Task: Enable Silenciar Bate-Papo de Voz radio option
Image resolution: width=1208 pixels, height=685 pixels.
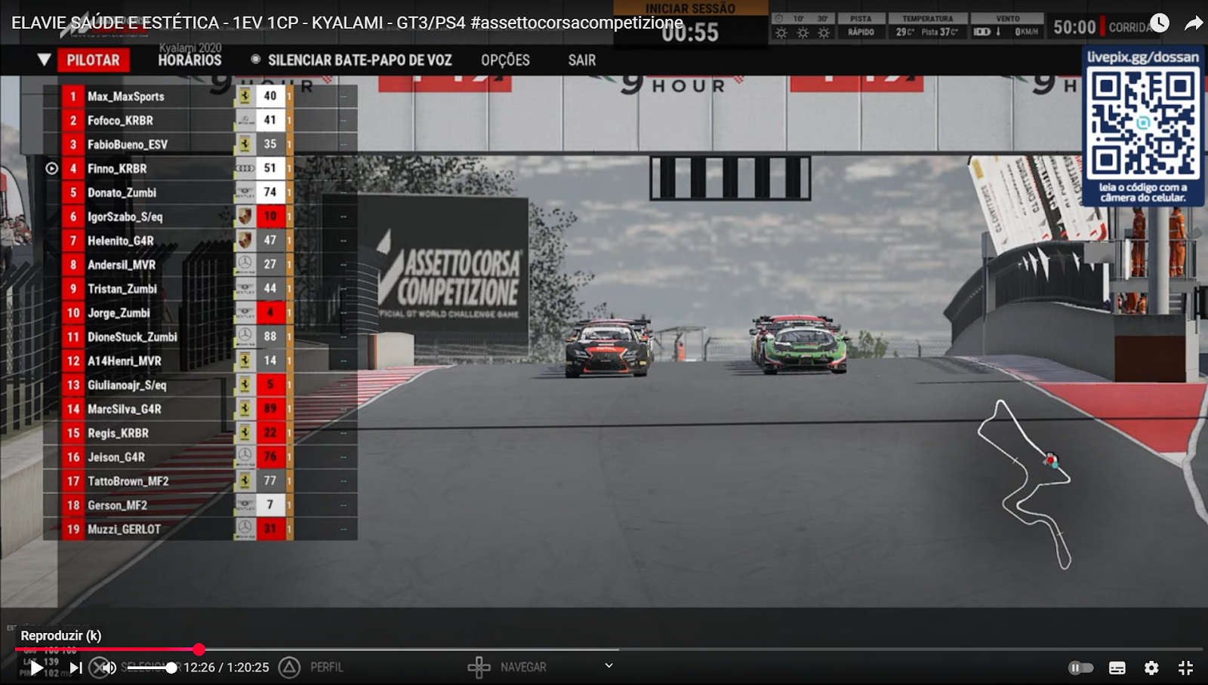Action: pyautogui.click(x=256, y=60)
